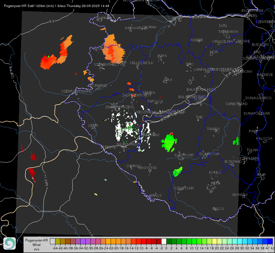This screenshot has width=275, height=253.
Task: Select the PECS city label
Action: (x=215, y=183)
